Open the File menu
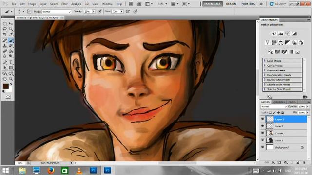 coord(14,4)
